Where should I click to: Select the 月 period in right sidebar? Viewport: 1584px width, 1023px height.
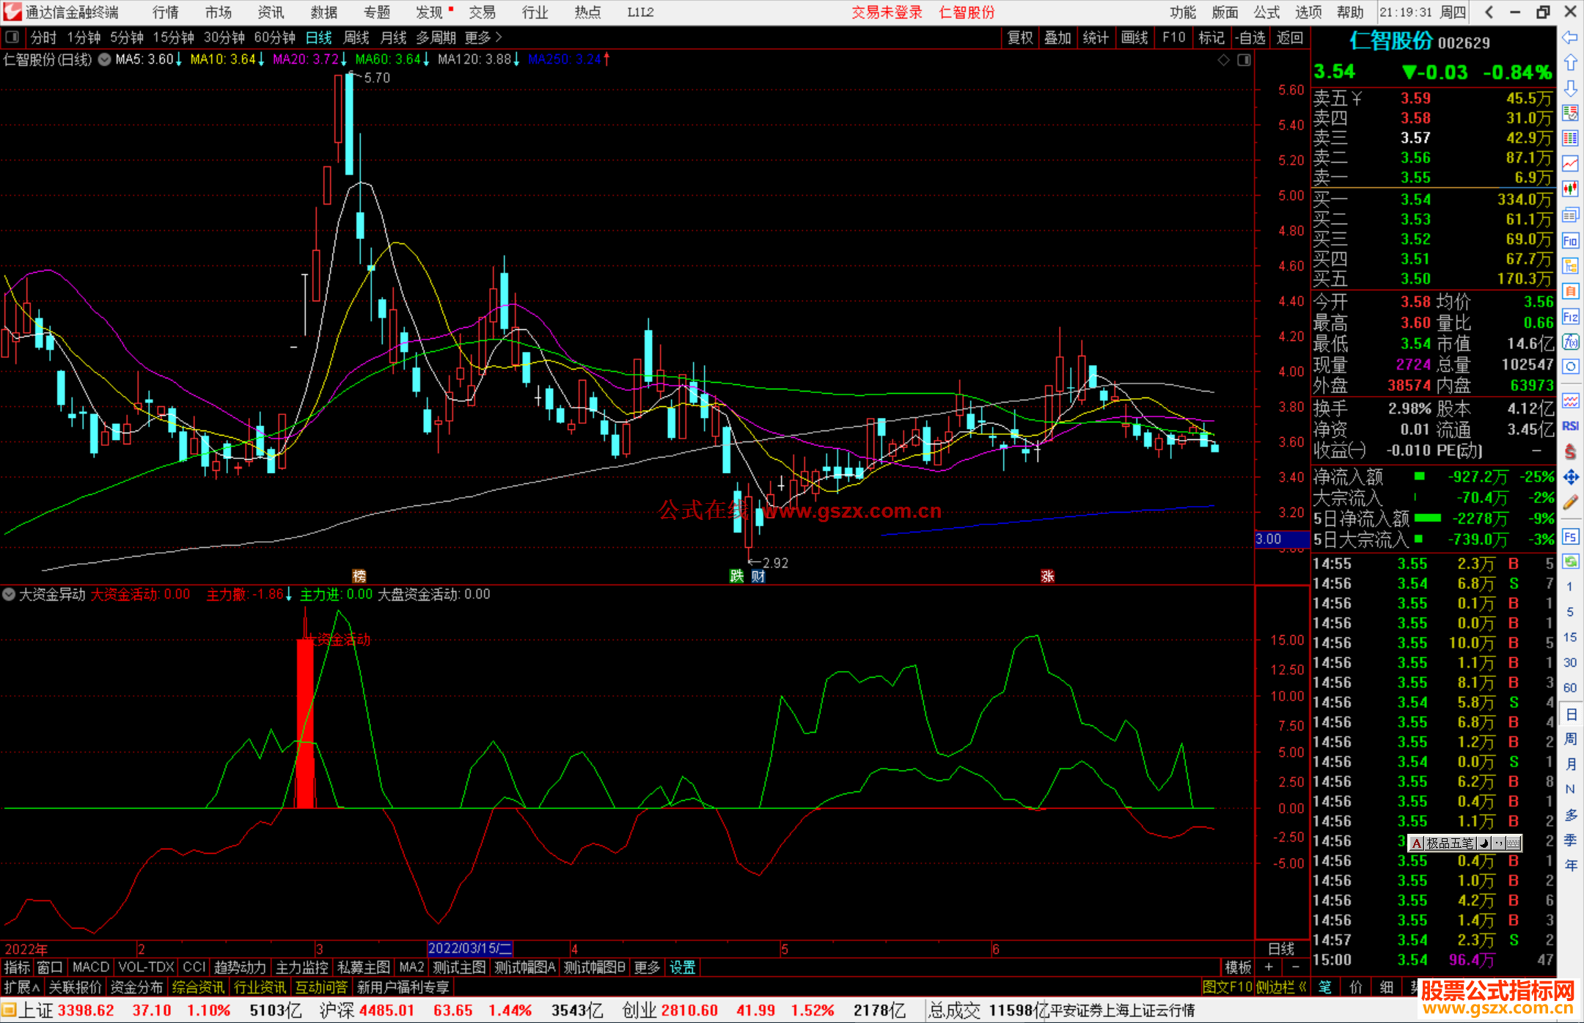pyautogui.click(x=1570, y=764)
